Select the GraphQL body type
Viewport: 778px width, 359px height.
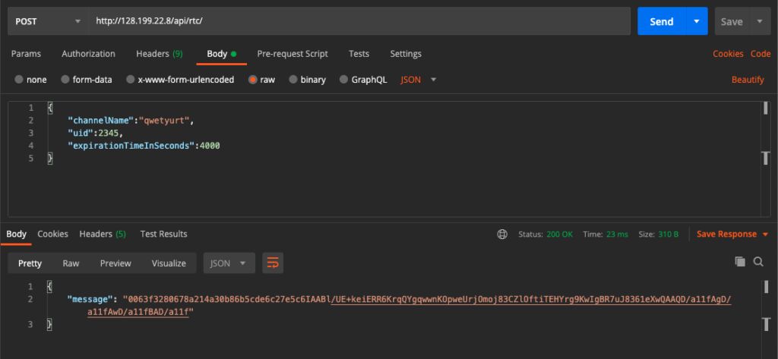click(363, 80)
